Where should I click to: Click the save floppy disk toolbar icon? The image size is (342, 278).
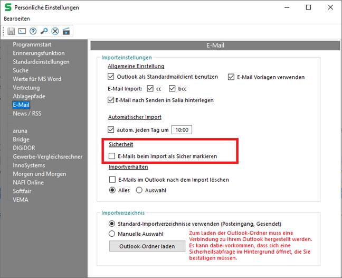coord(12,31)
